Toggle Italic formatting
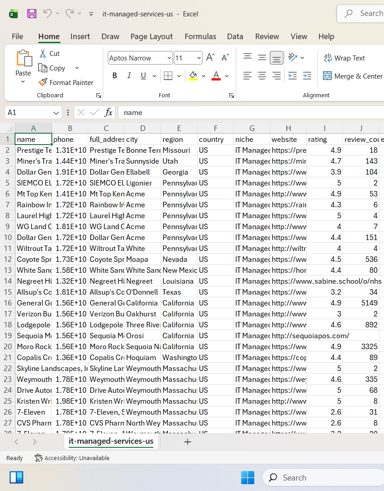 [129, 75]
